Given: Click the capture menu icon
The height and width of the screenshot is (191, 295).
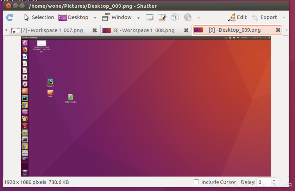Looking at the screenshot, I should point(162,17).
